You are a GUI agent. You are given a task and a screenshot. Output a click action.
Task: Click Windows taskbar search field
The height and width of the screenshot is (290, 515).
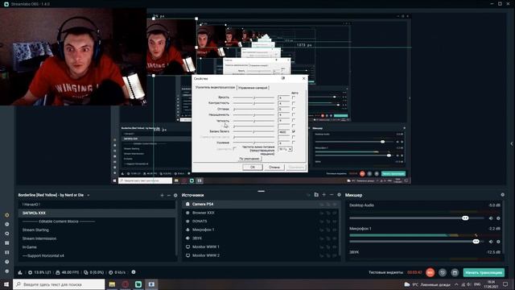(59, 284)
